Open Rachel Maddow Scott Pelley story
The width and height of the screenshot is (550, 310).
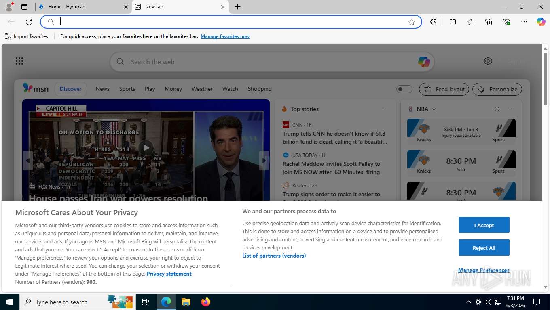pos(331,168)
